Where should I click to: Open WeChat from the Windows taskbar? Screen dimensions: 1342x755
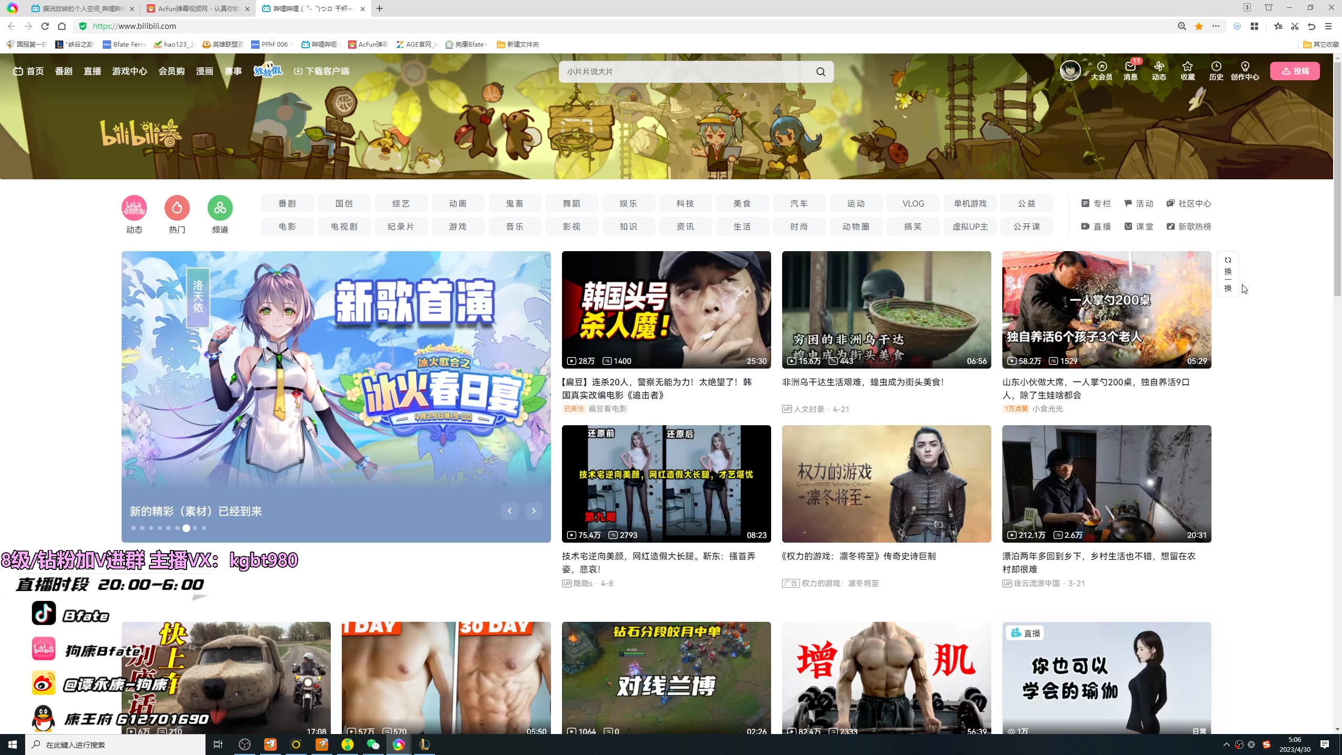coord(373,745)
